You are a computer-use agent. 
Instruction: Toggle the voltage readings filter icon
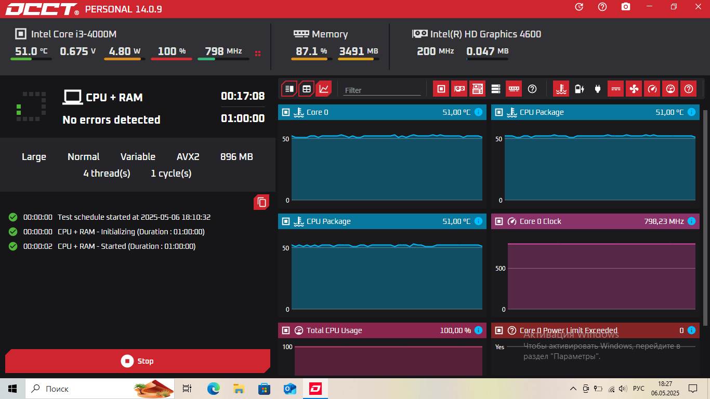[x=615, y=89]
